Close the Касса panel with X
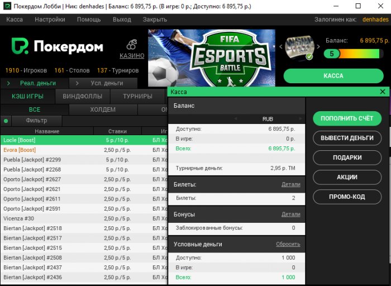The width and height of the screenshot is (391, 286). (x=383, y=92)
